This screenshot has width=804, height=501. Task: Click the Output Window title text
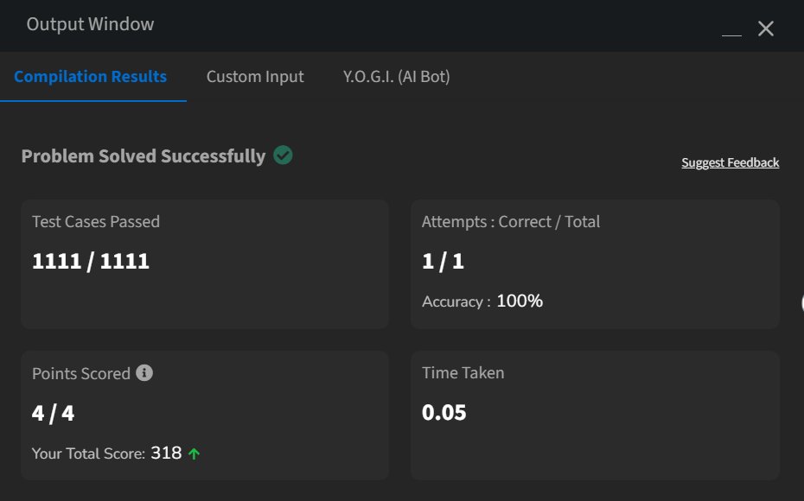(90, 24)
